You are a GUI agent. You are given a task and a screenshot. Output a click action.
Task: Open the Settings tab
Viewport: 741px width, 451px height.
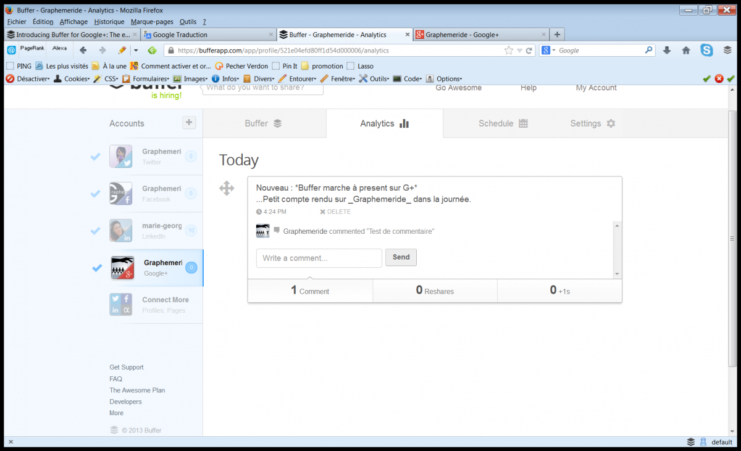[x=592, y=123]
